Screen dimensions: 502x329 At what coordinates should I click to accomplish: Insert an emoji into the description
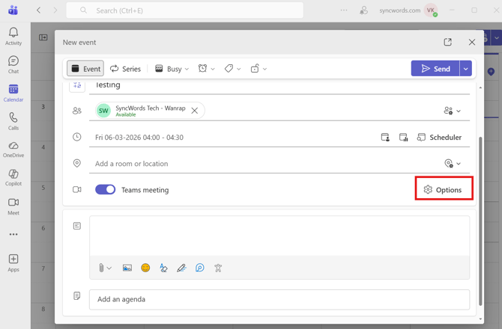(145, 268)
